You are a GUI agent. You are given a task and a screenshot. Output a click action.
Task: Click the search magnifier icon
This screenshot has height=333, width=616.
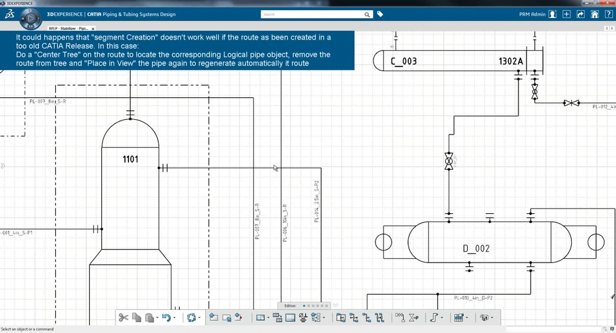tap(367, 15)
